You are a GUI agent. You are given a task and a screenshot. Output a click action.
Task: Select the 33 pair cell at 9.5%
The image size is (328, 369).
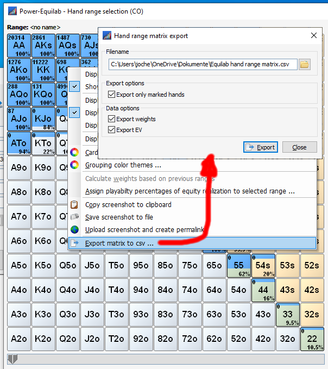coord(288,315)
